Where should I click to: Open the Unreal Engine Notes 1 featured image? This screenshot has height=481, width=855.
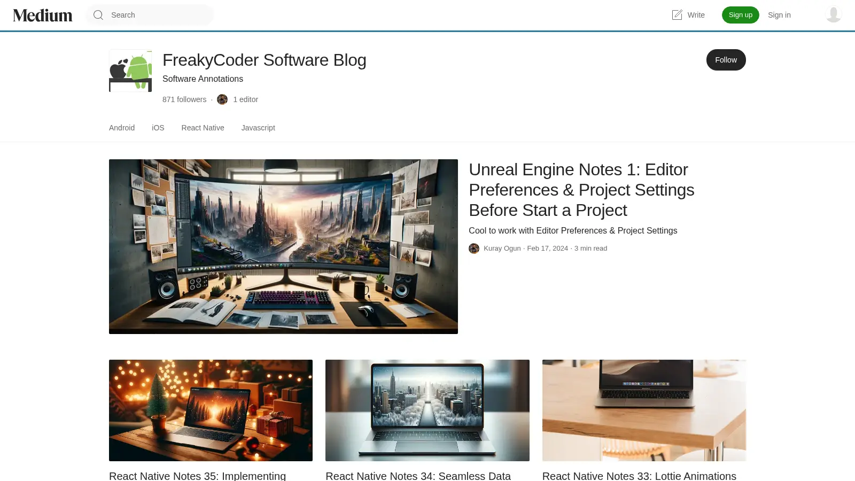(283, 246)
